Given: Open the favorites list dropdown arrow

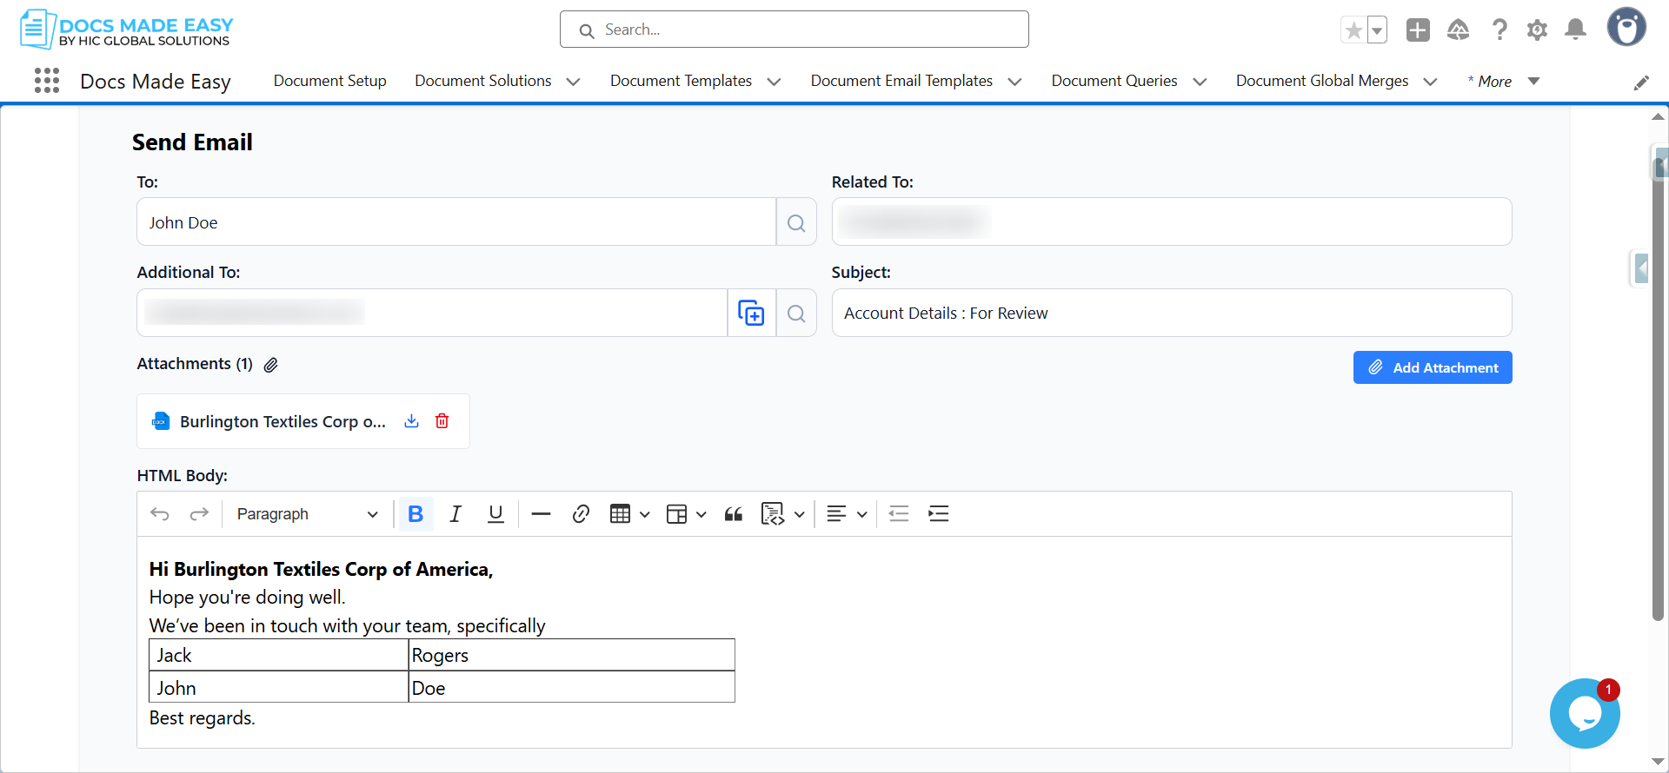Looking at the screenshot, I should pyautogui.click(x=1377, y=30).
